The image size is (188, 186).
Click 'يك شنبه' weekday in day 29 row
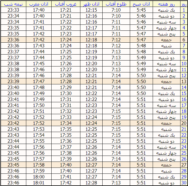(166, 177)
